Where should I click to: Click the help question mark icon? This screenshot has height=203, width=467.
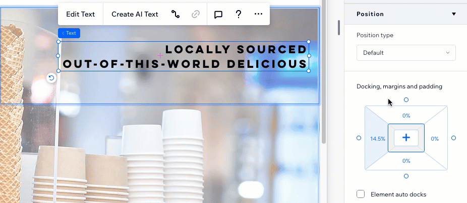[x=239, y=14]
